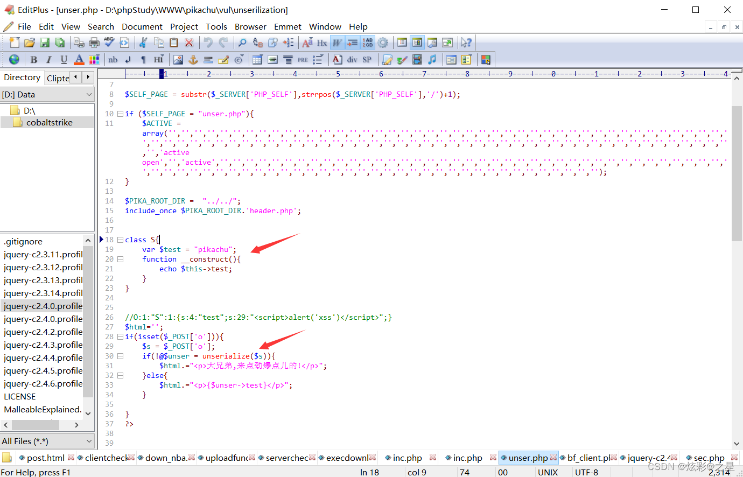The height and width of the screenshot is (477, 743).
Task: Select the .gitignore file
Action: pyautogui.click(x=23, y=241)
